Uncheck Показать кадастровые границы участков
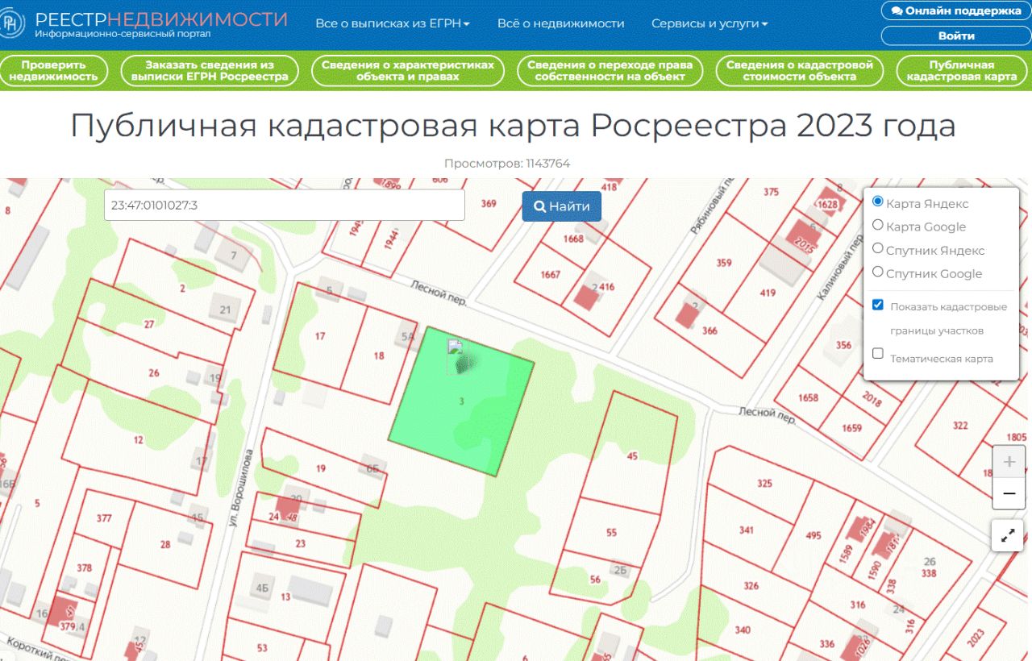Viewport: 1032px width, 661px height. (x=878, y=306)
